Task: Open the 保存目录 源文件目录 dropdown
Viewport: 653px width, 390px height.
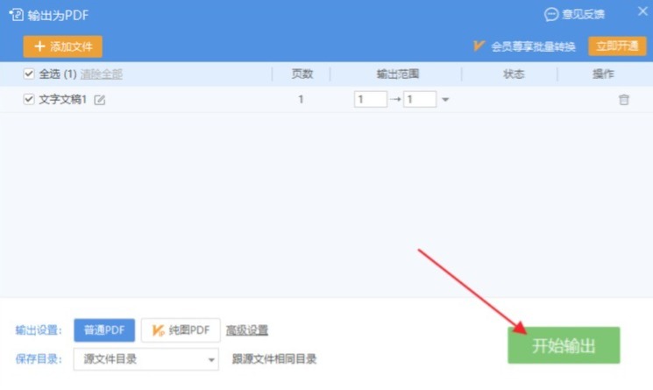Action: [147, 358]
